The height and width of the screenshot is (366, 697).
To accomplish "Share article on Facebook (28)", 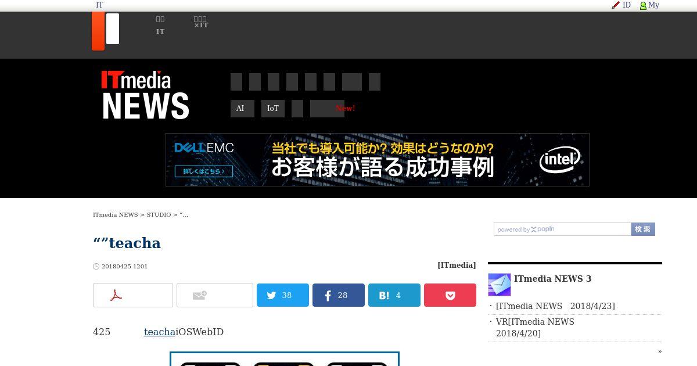I will [x=339, y=295].
